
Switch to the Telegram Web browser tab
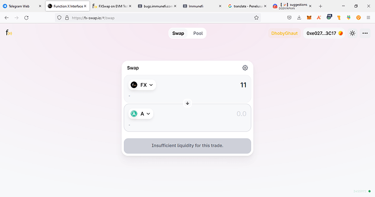click(19, 6)
